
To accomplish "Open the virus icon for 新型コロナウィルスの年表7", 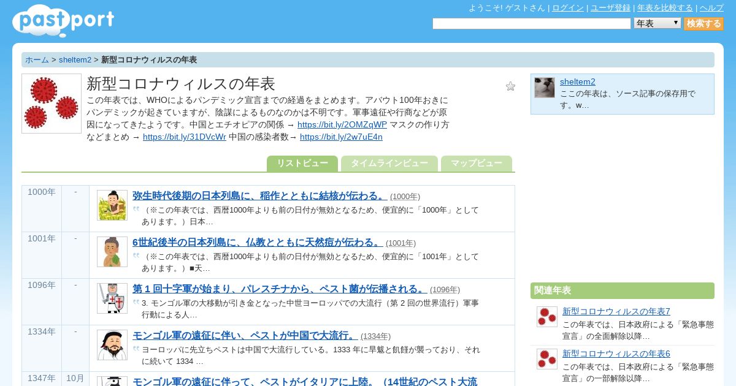I will (x=547, y=317).
